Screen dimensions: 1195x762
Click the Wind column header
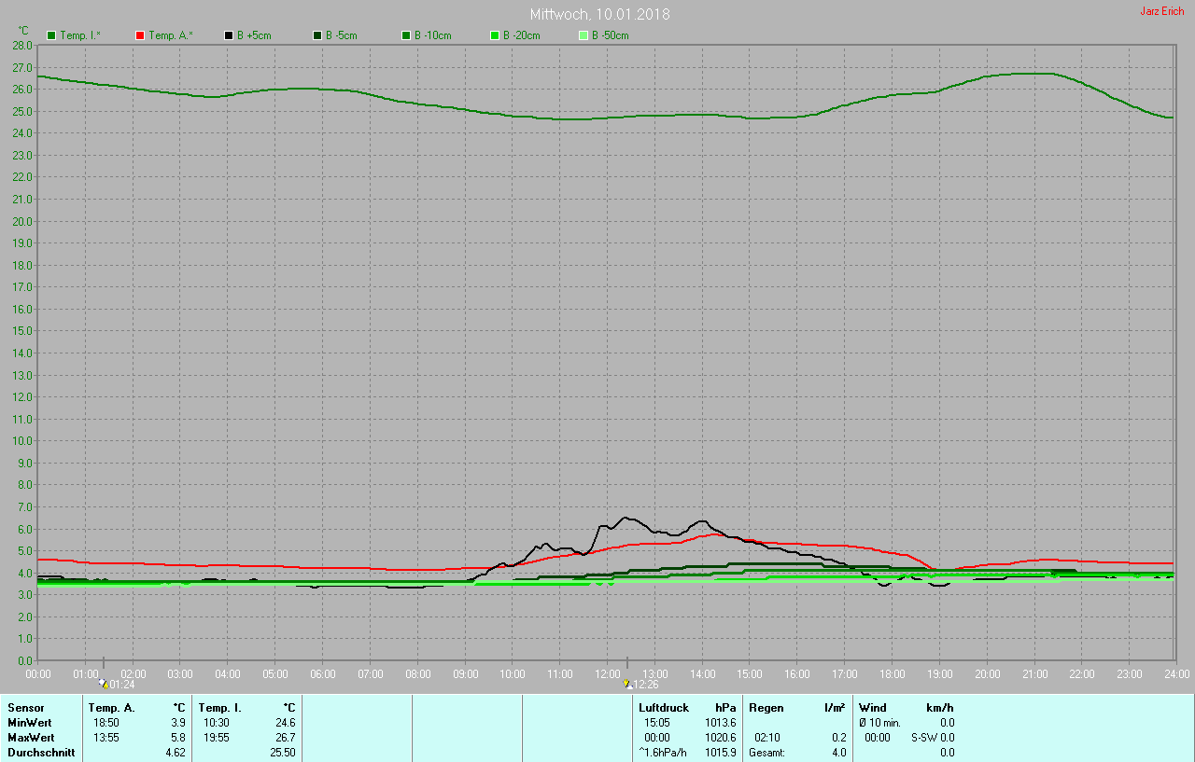pos(873,708)
